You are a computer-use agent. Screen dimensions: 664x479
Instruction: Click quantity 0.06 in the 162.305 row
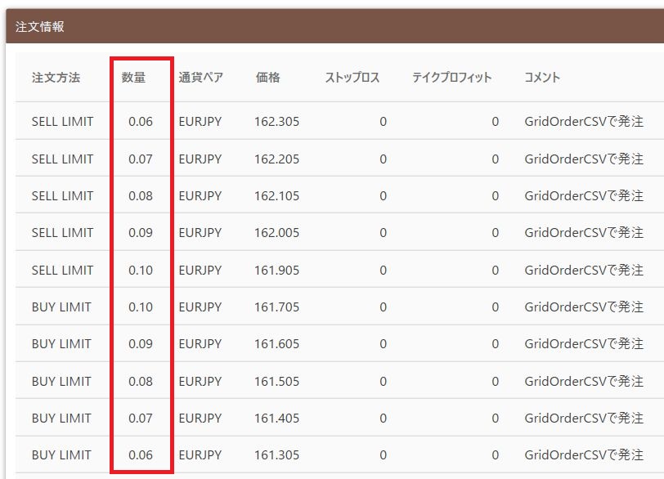141,122
